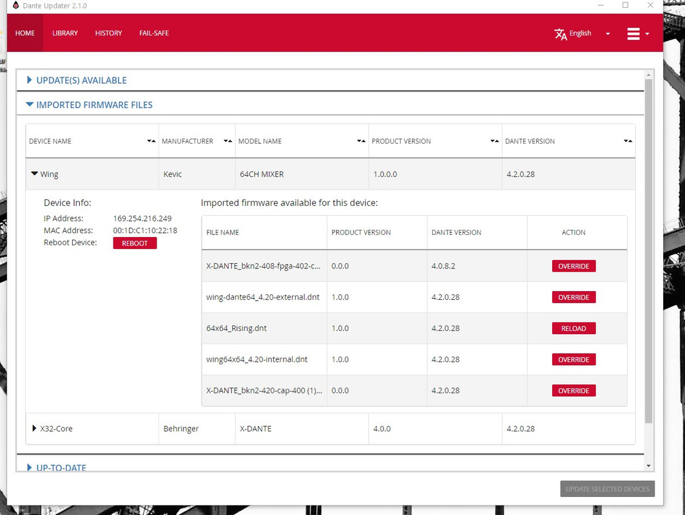Click the Dante Updater app logo icon
685x515 pixels.
pyautogui.click(x=15, y=5)
